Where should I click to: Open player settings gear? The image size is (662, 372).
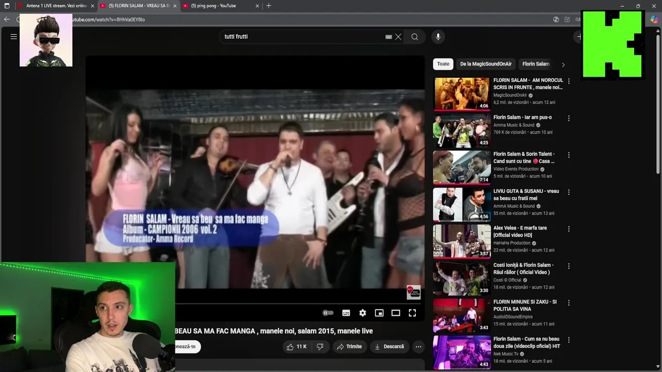pos(363,313)
